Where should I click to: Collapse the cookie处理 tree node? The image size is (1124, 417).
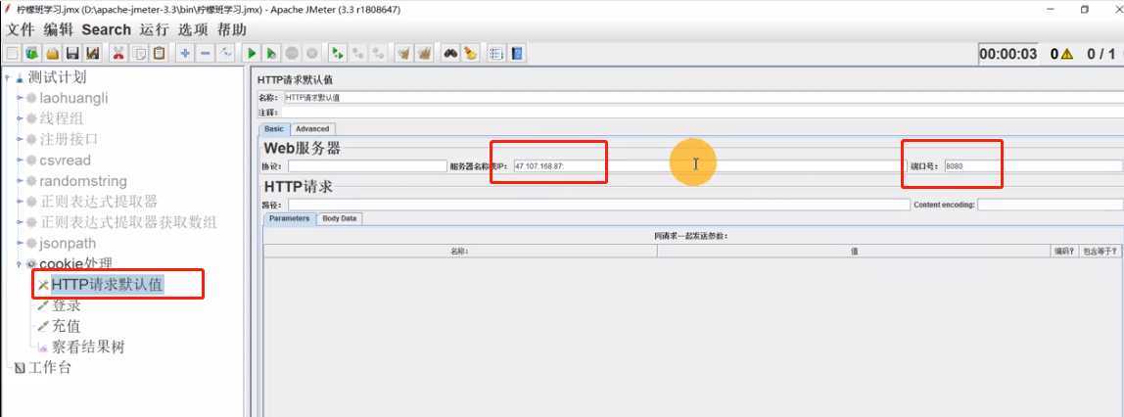tap(21, 264)
